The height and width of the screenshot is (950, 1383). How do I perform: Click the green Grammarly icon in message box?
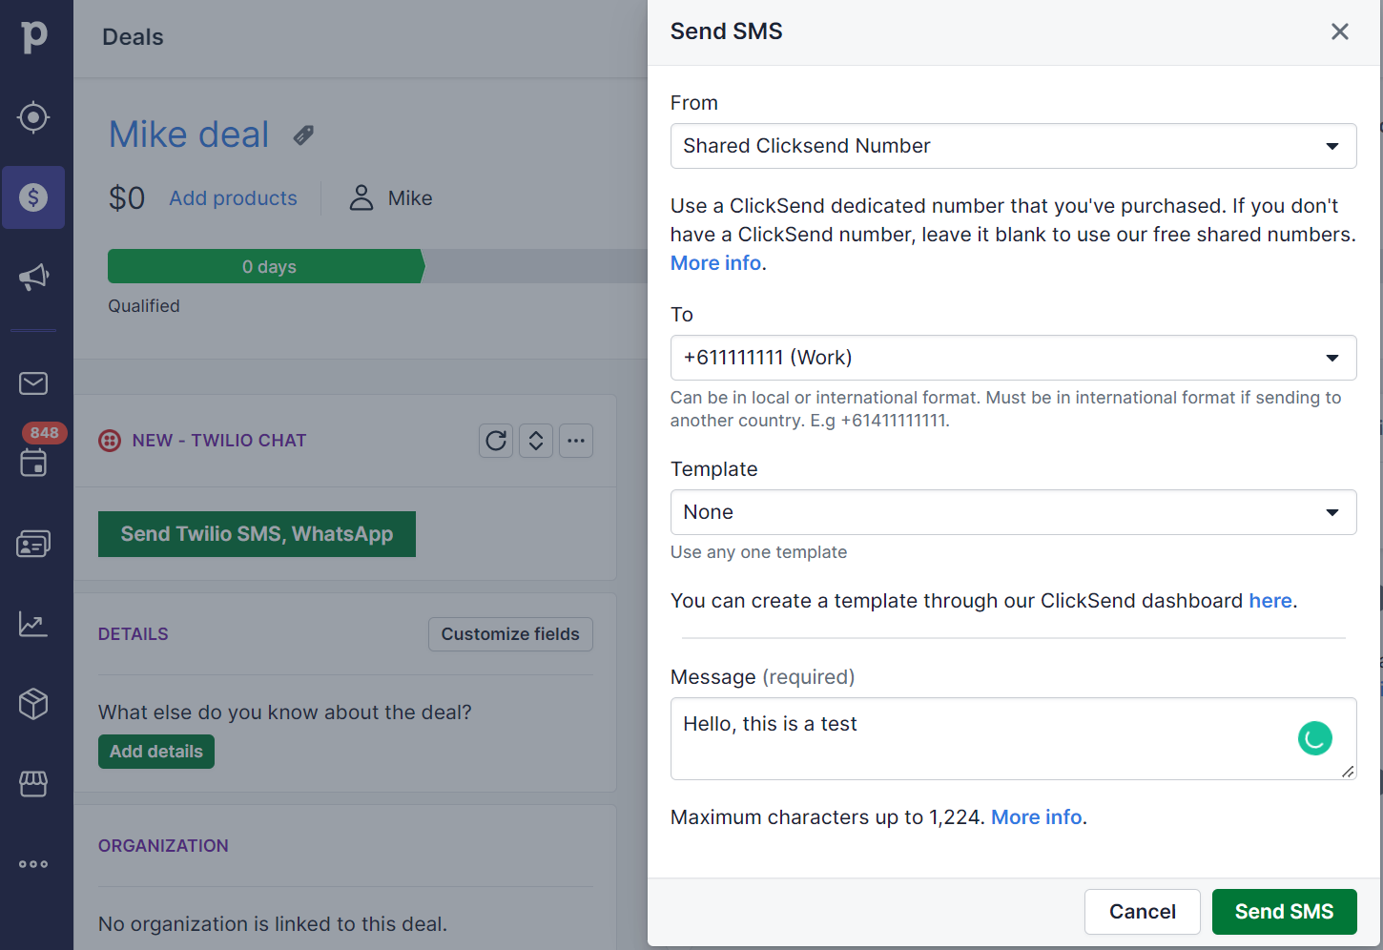(1314, 738)
